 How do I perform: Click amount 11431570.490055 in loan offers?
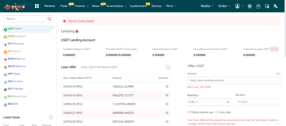(124, 104)
